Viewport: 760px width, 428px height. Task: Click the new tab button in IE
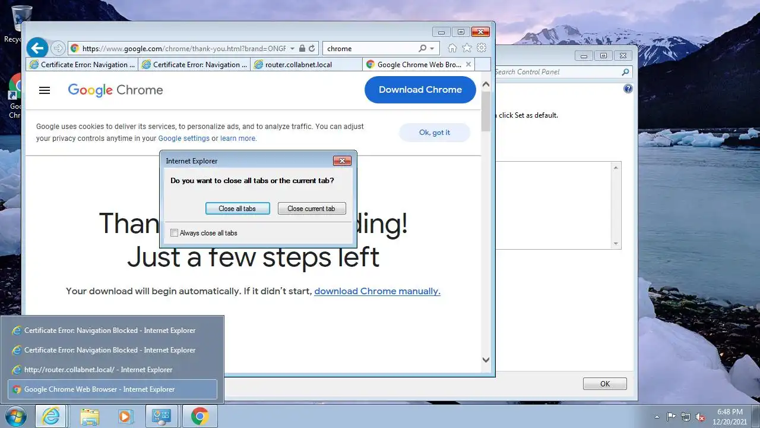tap(483, 64)
